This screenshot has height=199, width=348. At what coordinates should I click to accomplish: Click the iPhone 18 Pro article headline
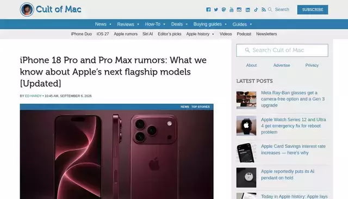point(113,72)
